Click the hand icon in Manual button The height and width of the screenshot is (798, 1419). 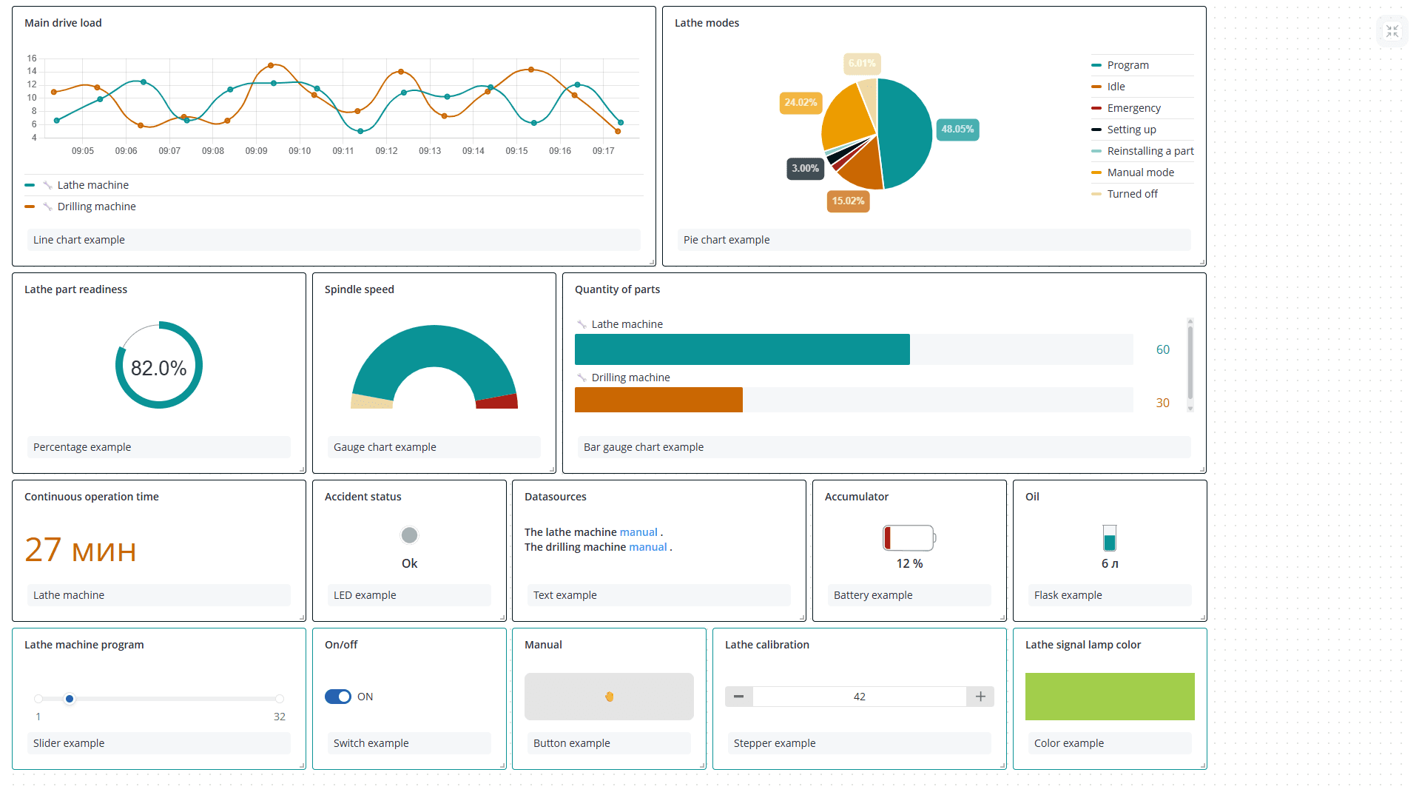point(609,697)
